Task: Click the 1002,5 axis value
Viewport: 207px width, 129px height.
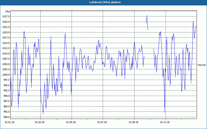Action: [x=6, y=69]
